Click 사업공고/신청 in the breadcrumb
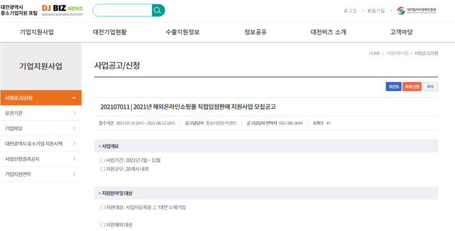Viewport: 455px width, 231px height. (x=426, y=53)
